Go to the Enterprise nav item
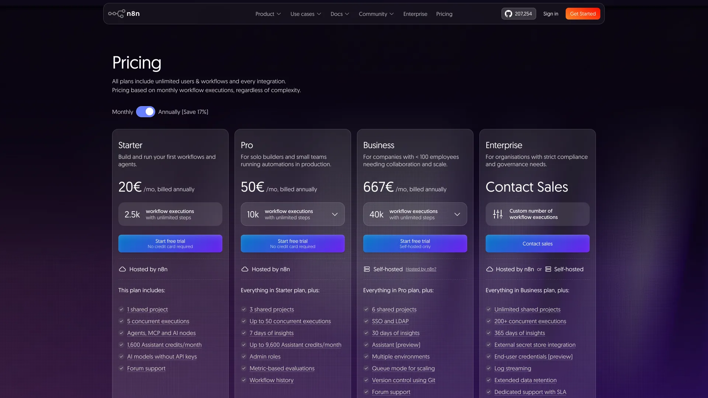The image size is (708, 398). click(415, 14)
